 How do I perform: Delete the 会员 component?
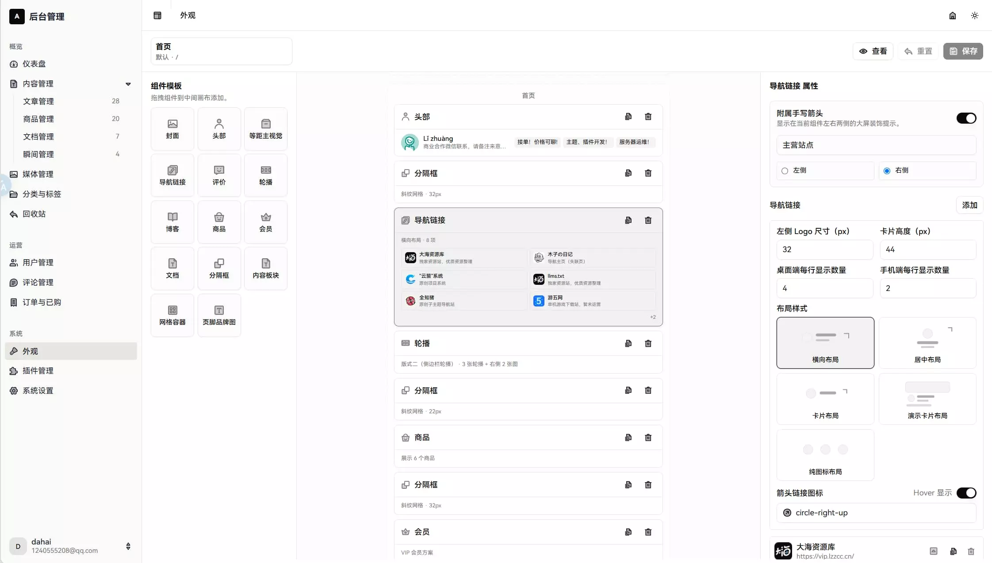click(648, 532)
